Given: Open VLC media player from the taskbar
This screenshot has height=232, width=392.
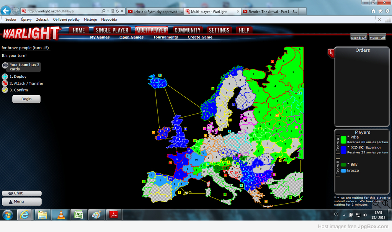Looking at the screenshot, I should 60,215.
